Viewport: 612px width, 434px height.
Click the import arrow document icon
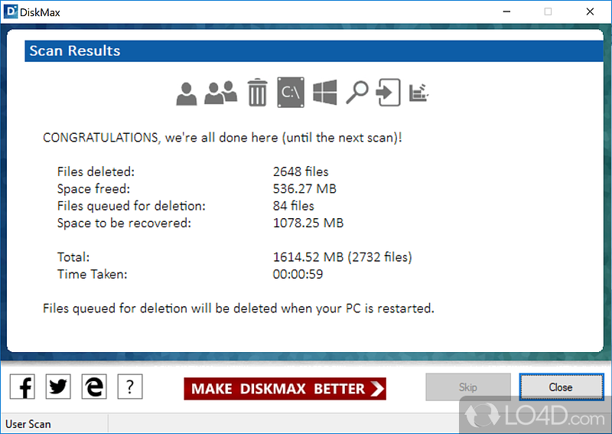tap(388, 93)
